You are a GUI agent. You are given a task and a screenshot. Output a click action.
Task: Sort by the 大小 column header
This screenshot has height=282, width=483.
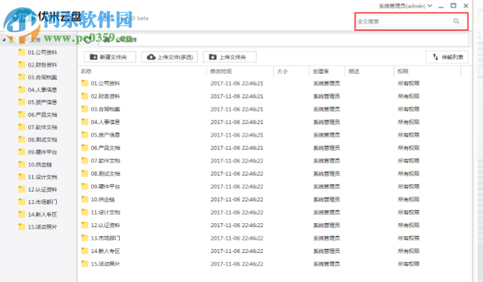tap(282, 71)
